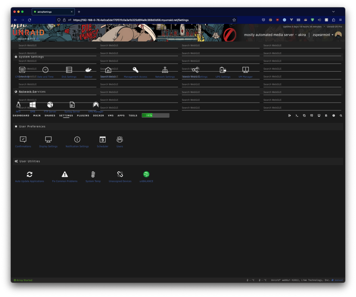Open Firefox hamburger application menu

point(340,20)
